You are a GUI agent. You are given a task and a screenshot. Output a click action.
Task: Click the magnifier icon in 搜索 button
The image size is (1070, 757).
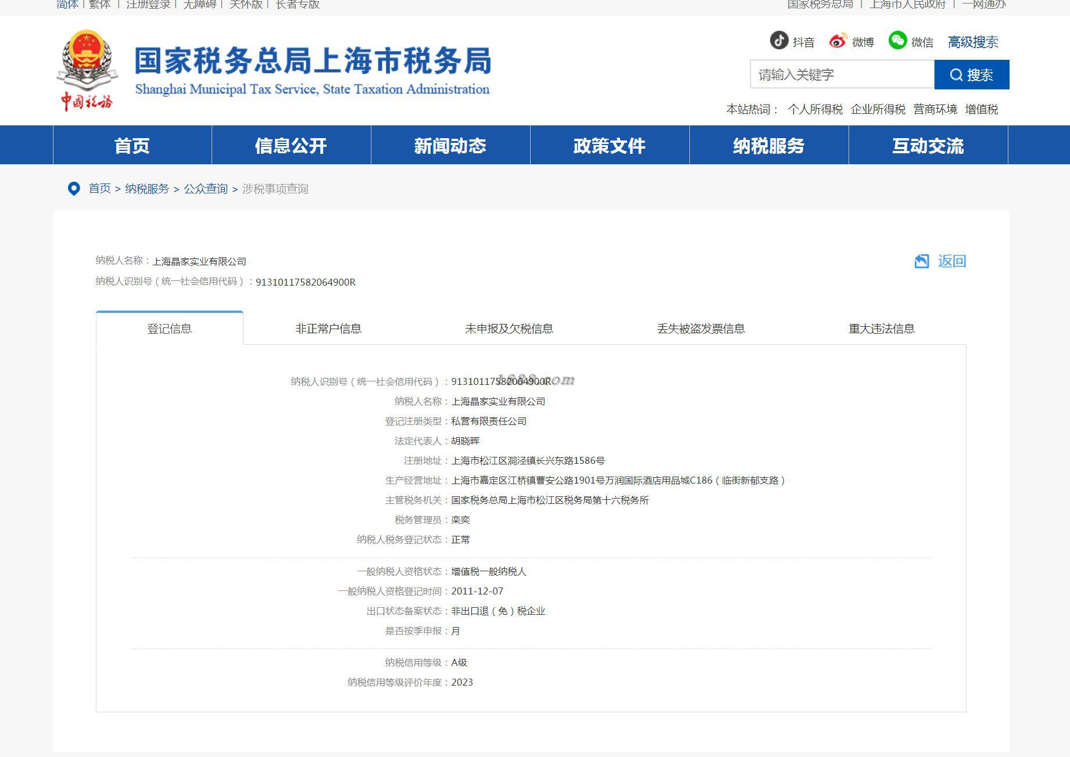(x=956, y=75)
